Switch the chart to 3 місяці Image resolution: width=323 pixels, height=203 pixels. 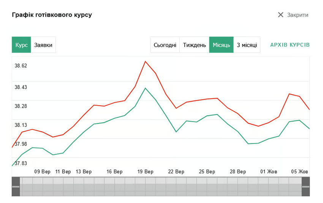(x=247, y=45)
